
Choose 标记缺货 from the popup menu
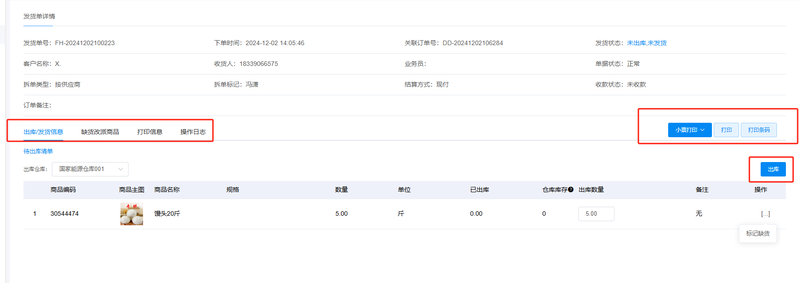[757, 233]
